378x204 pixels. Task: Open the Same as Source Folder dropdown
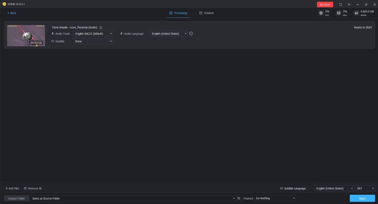132,198
